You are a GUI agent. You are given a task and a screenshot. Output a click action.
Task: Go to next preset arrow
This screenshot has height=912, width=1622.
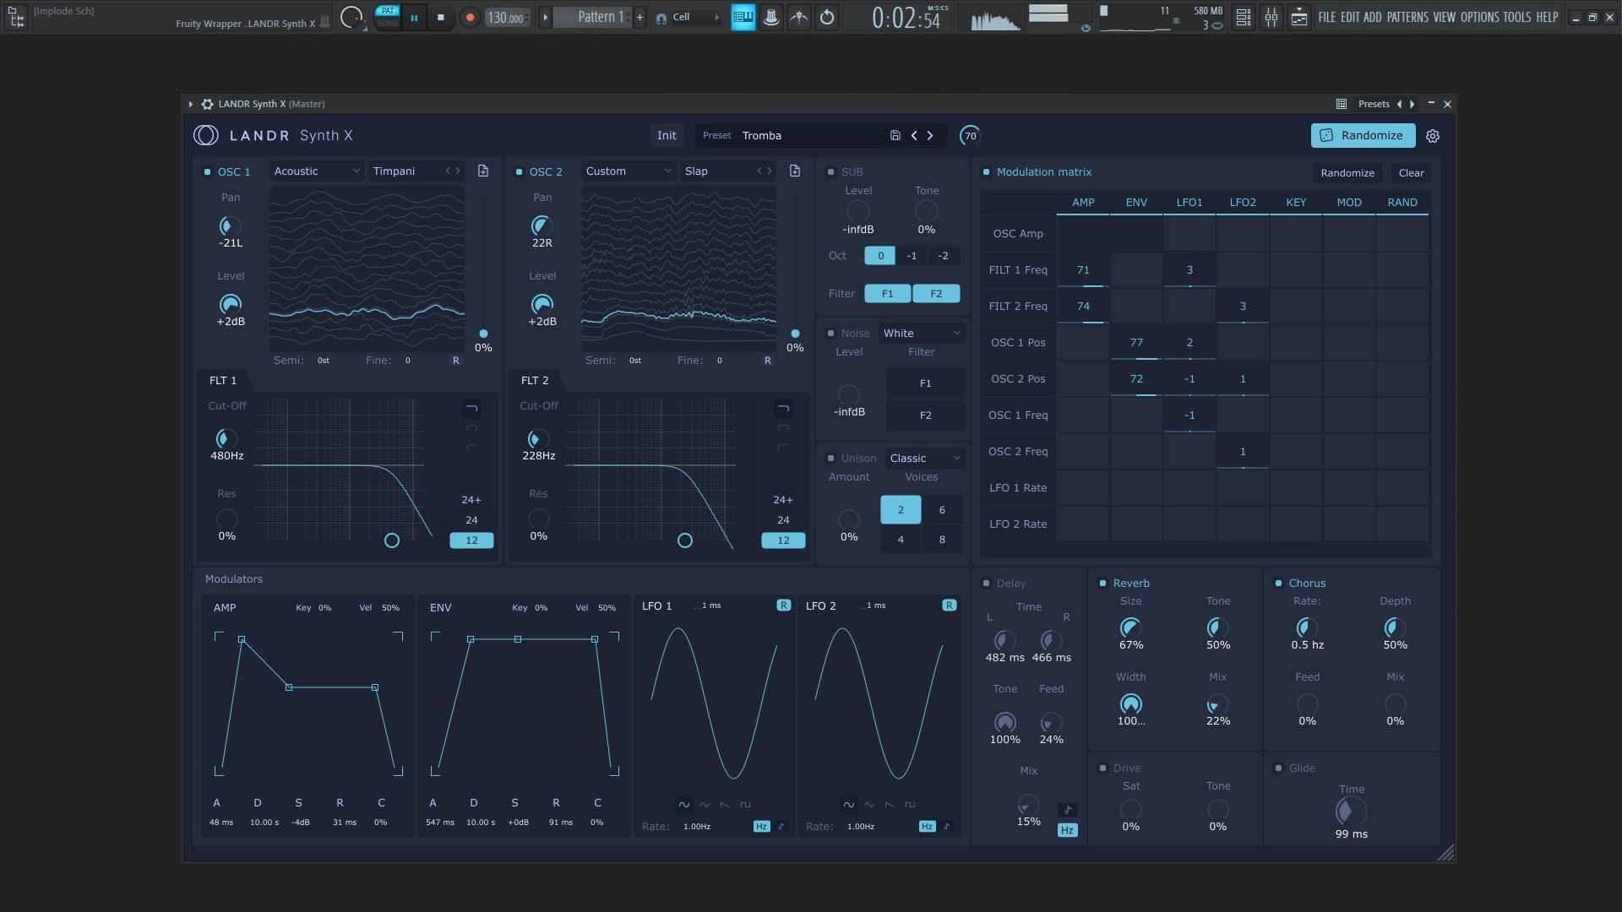coord(930,135)
